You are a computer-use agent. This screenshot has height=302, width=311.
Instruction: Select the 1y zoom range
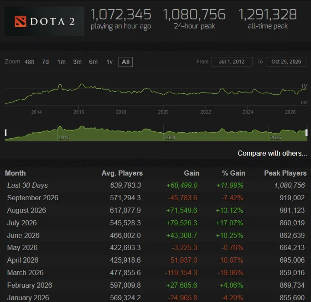pyautogui.click(x=109, y=62)
